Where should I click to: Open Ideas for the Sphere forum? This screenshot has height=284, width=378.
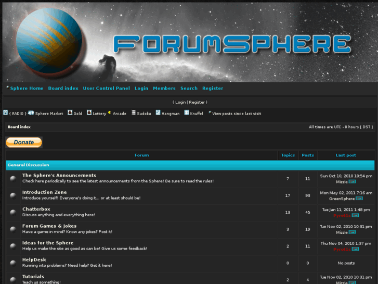(48, 243)
